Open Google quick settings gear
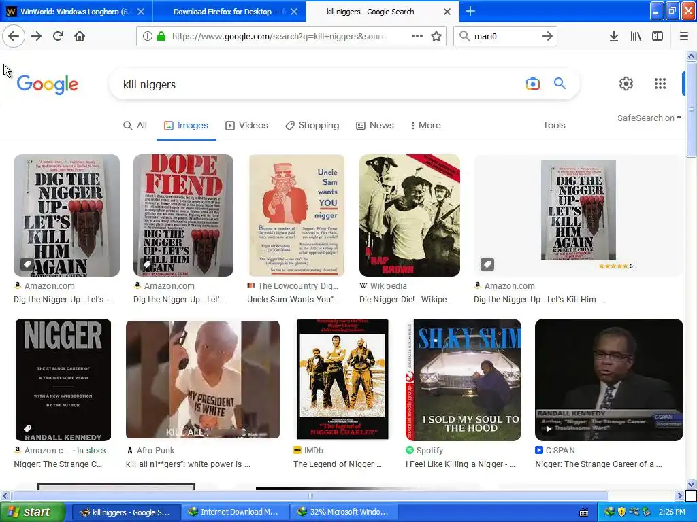Viewport: 697px width, 522px height. click(x=626, y=84)
